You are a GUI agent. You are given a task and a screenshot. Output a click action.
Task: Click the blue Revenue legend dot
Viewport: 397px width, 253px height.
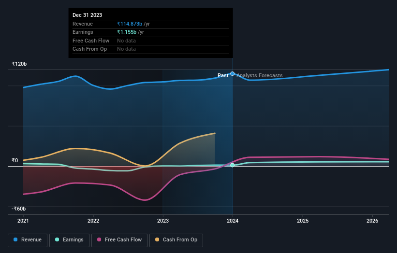pos(15,239)
